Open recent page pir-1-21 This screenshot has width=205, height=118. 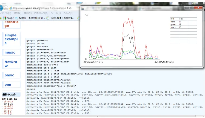(x=8, y=104)
